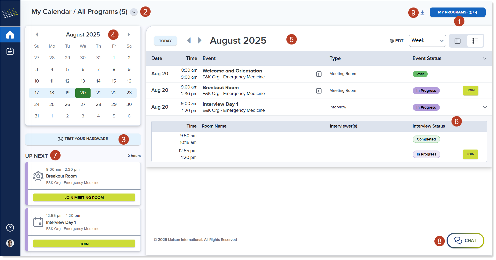496x260 pixels.
Task: Click the calendar download icon near My Programs
Action: 422,12
